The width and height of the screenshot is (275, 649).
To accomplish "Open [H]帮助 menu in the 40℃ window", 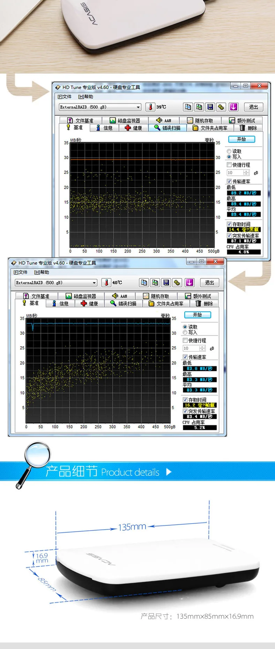I will coord(42,272).
